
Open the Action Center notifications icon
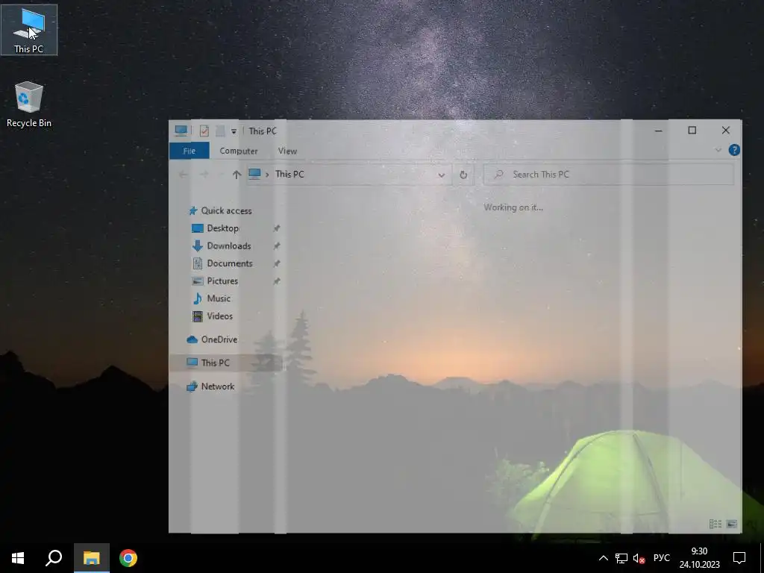[x=739, y=558]
